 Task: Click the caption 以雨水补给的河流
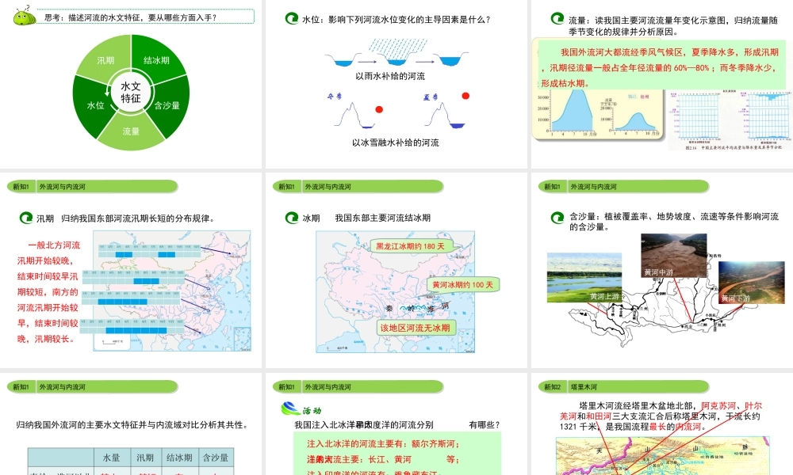[390, 76]
